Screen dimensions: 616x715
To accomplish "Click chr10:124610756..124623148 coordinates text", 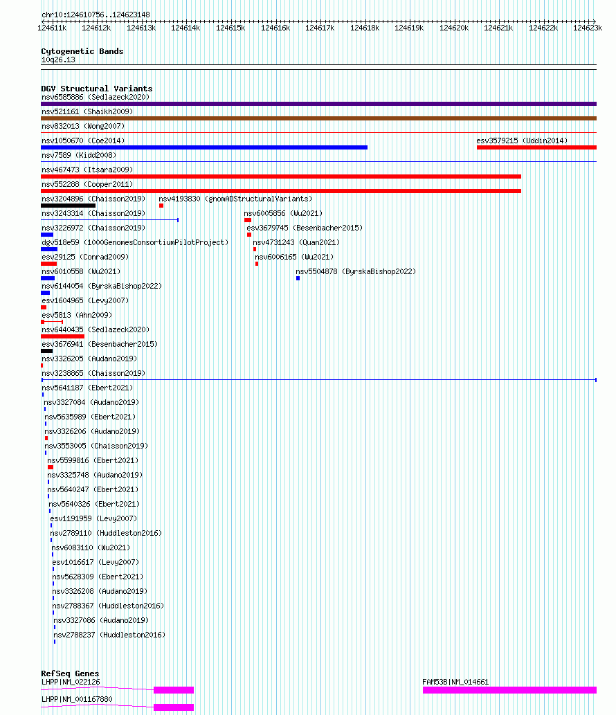I will [96, 15].
